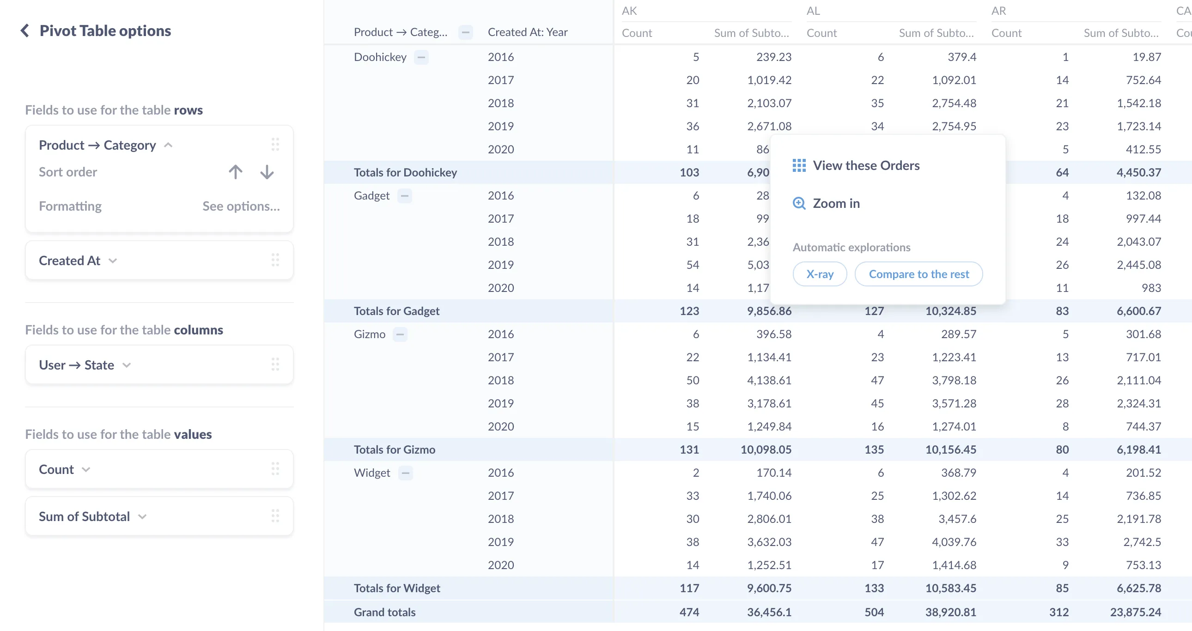Collapse the Product → Category field options
The width and height of the screenshot is (1192, 631).
click(x=169, y=145)
